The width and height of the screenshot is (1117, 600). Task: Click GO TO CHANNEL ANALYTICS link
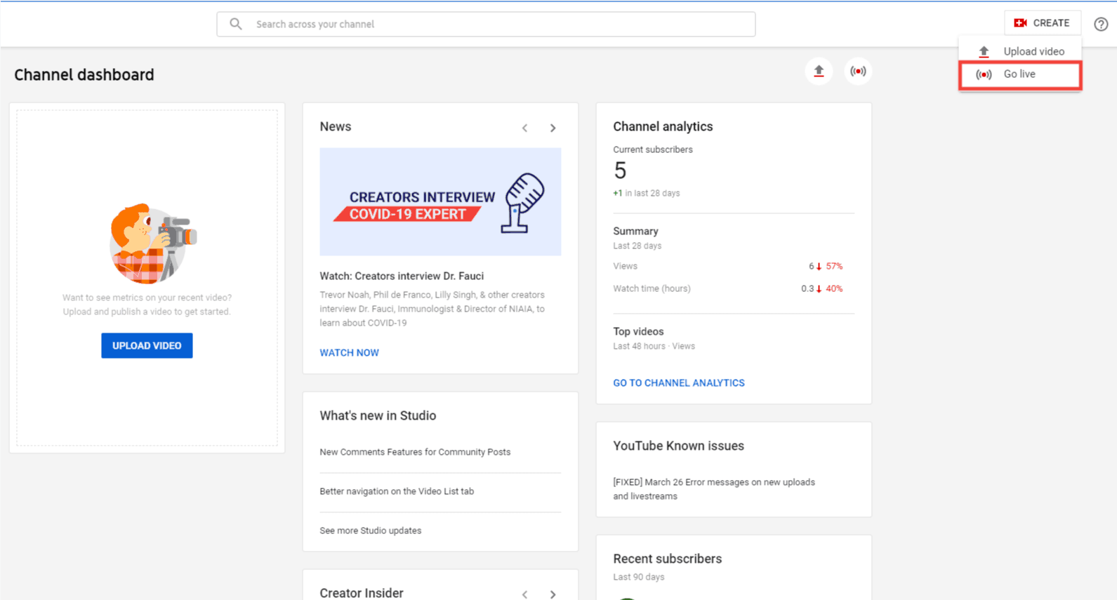(x=679, y=382)
